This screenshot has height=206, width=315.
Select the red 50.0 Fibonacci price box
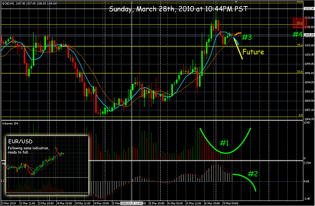point(300,23)
